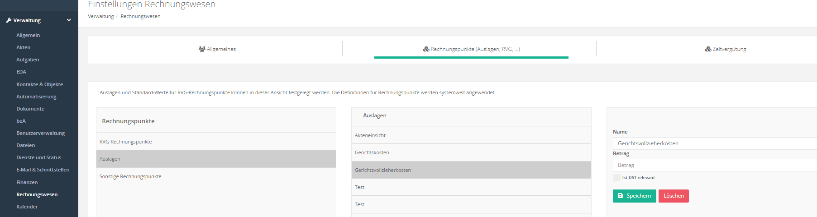Enable the Ist UST relevant checkbox
This screenshot has height=217, width=817.
[x=616, y=178]
